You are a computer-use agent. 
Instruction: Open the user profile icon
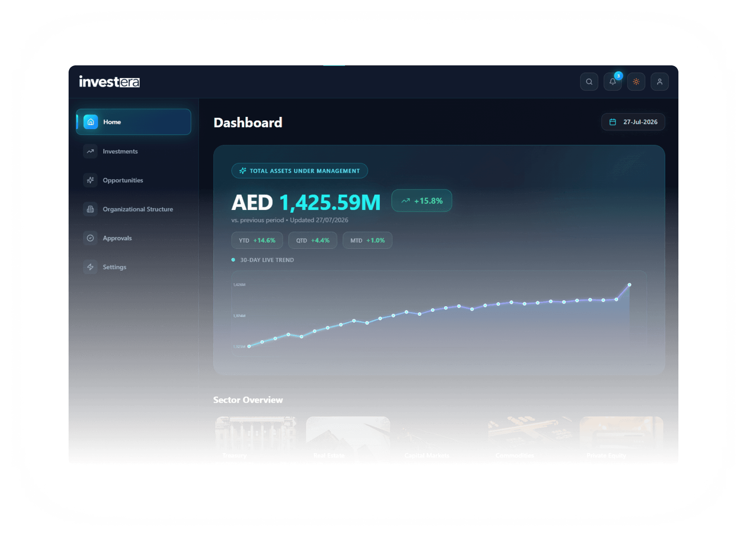click(x=659, y=82)
